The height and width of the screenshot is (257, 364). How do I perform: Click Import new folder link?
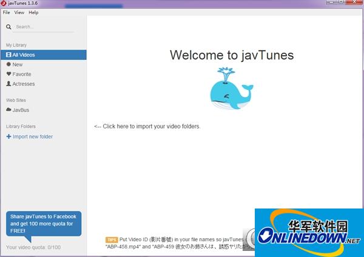33,136
